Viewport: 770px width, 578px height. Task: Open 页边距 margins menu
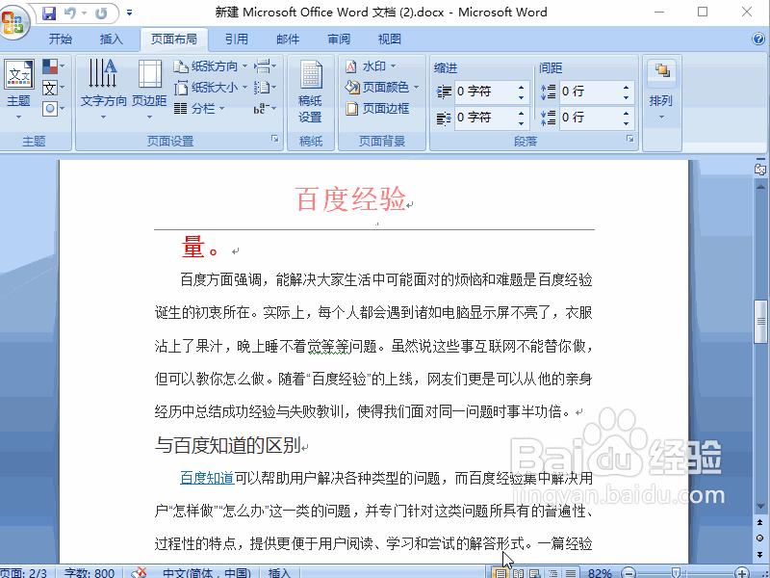149,90
